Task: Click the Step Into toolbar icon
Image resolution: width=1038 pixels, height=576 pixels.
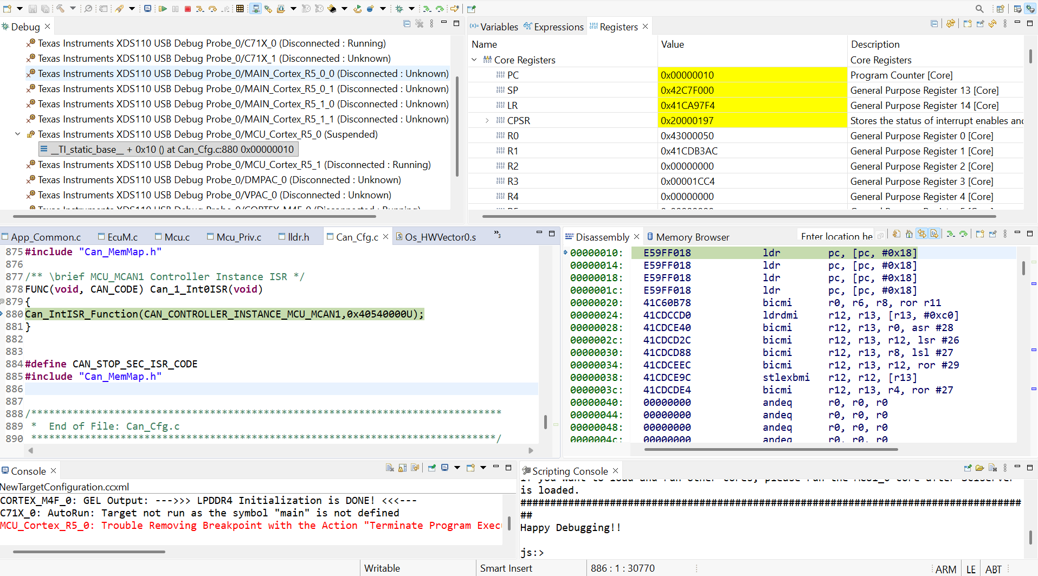Action: point(200,9)
